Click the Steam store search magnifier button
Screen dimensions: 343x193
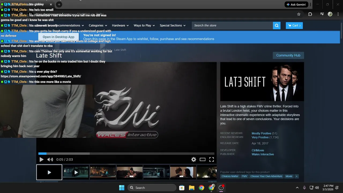[277, 25]
